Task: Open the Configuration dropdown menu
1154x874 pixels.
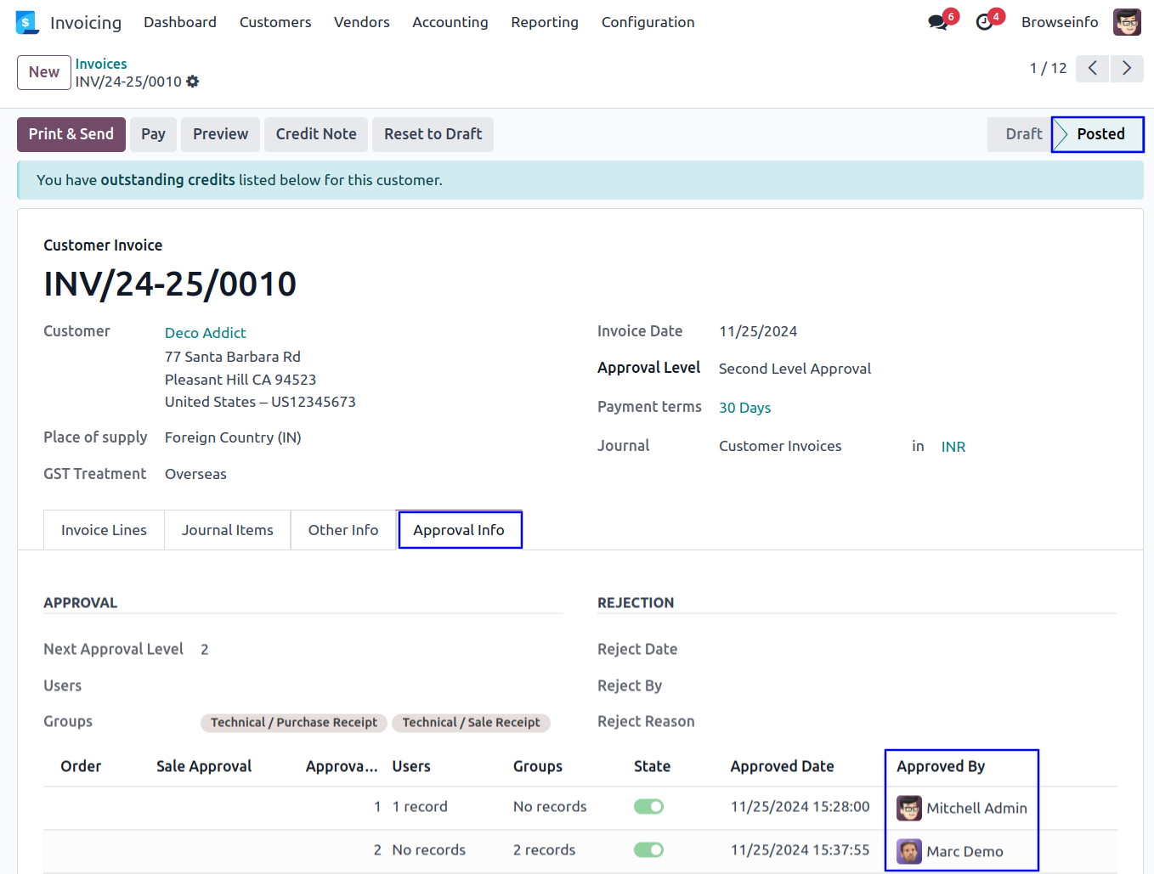Action: (x=648, y=22)
